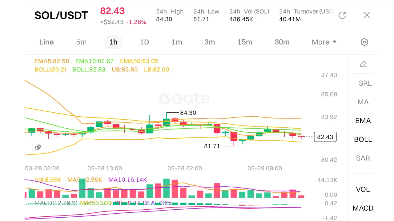Close the SOL/USDT chart panel
This screenshot has height=221, width=394.
tap(367, 15)
